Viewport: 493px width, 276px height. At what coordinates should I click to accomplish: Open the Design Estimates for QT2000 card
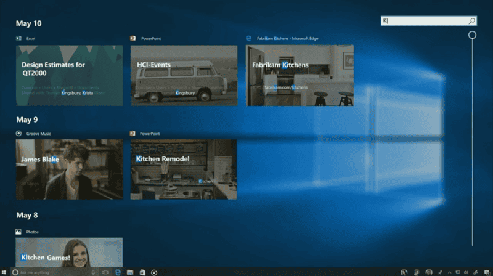69,75
